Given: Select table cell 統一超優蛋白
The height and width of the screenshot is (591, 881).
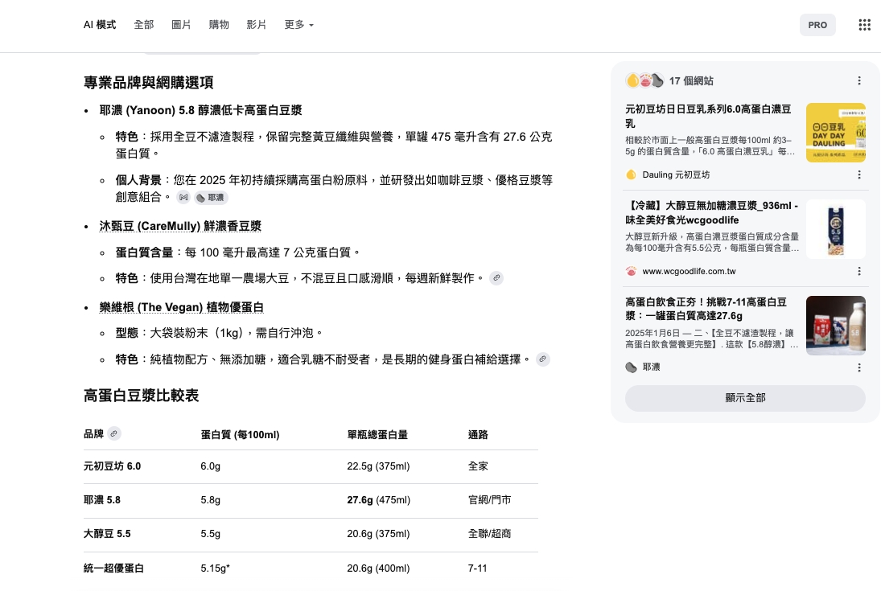Looking at the screenshot, I should pos(113,568).
